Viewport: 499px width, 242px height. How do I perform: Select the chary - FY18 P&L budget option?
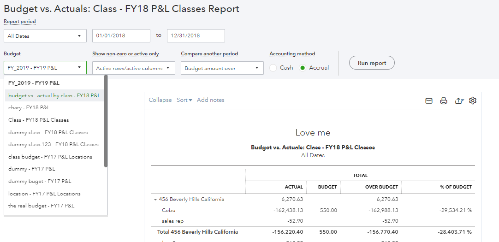[29, 107]
